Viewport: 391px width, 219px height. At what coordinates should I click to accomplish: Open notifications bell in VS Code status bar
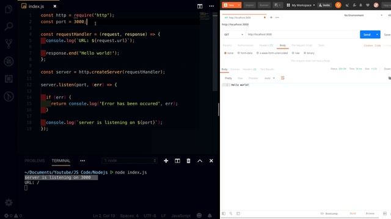pyautogui.click(x=210, y=215)
